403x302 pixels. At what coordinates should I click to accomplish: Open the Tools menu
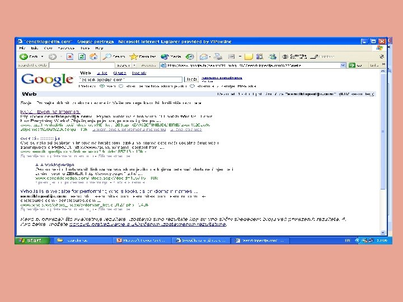tap(85, 48)
